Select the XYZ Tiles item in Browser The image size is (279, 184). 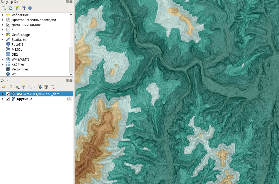click(18, 64)
